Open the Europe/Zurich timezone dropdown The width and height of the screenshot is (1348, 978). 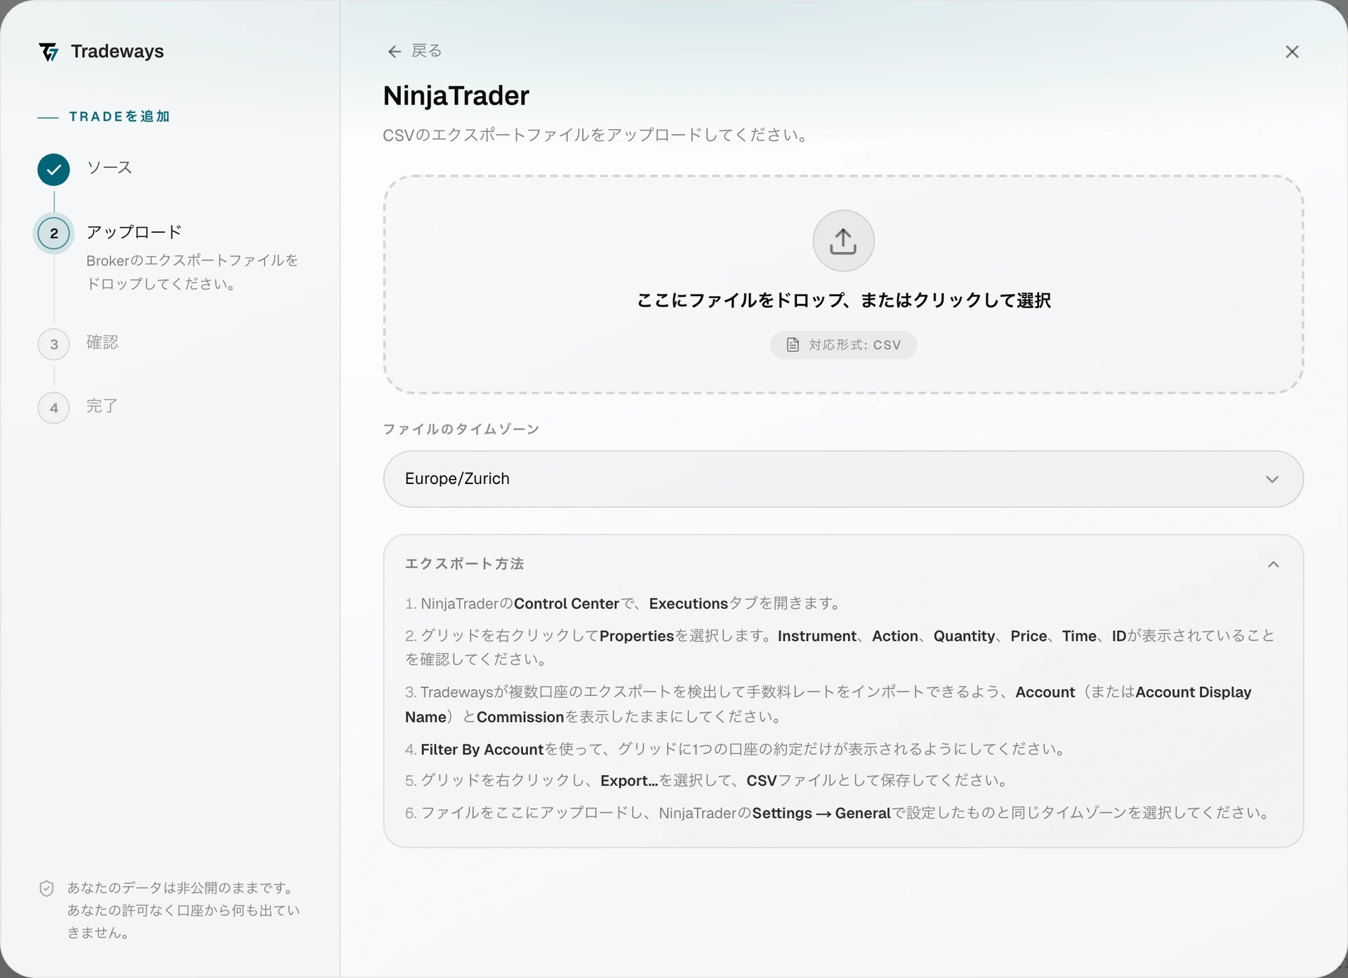(x=843, y=479)
